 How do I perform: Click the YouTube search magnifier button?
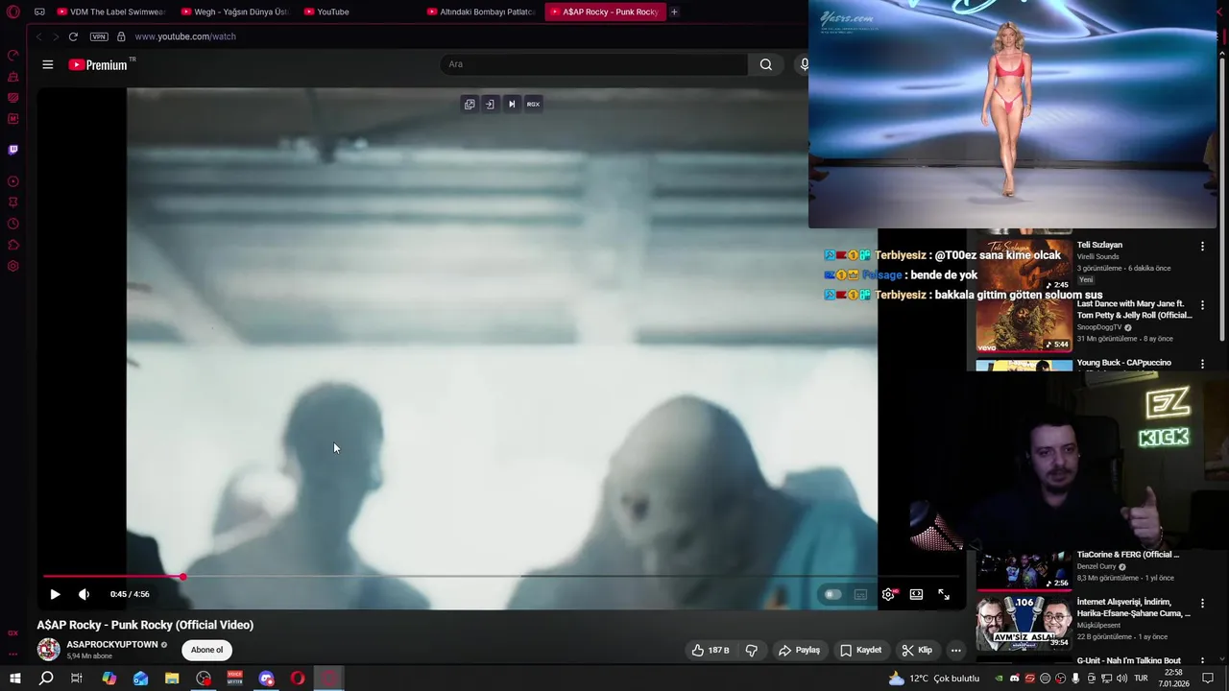point(765,64)
